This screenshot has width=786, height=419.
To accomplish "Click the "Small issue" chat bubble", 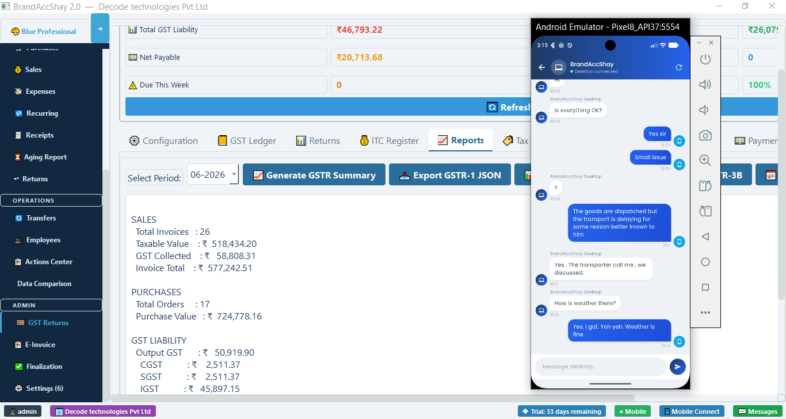I will point(650,157).
